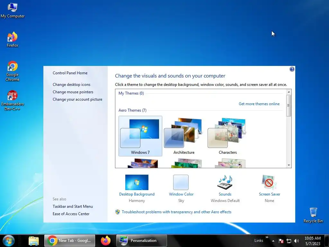Open the Windows Start orb

[9, 241]
